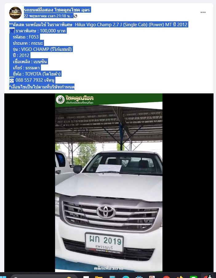Open the Microsoft Store icon on taskbar

(x=139, y=277)
